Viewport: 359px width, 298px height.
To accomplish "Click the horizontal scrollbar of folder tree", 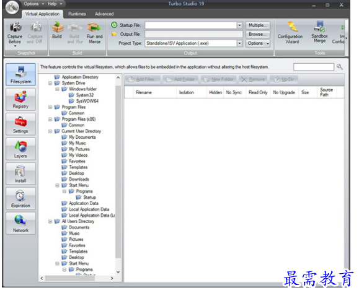I will (70, 278).
